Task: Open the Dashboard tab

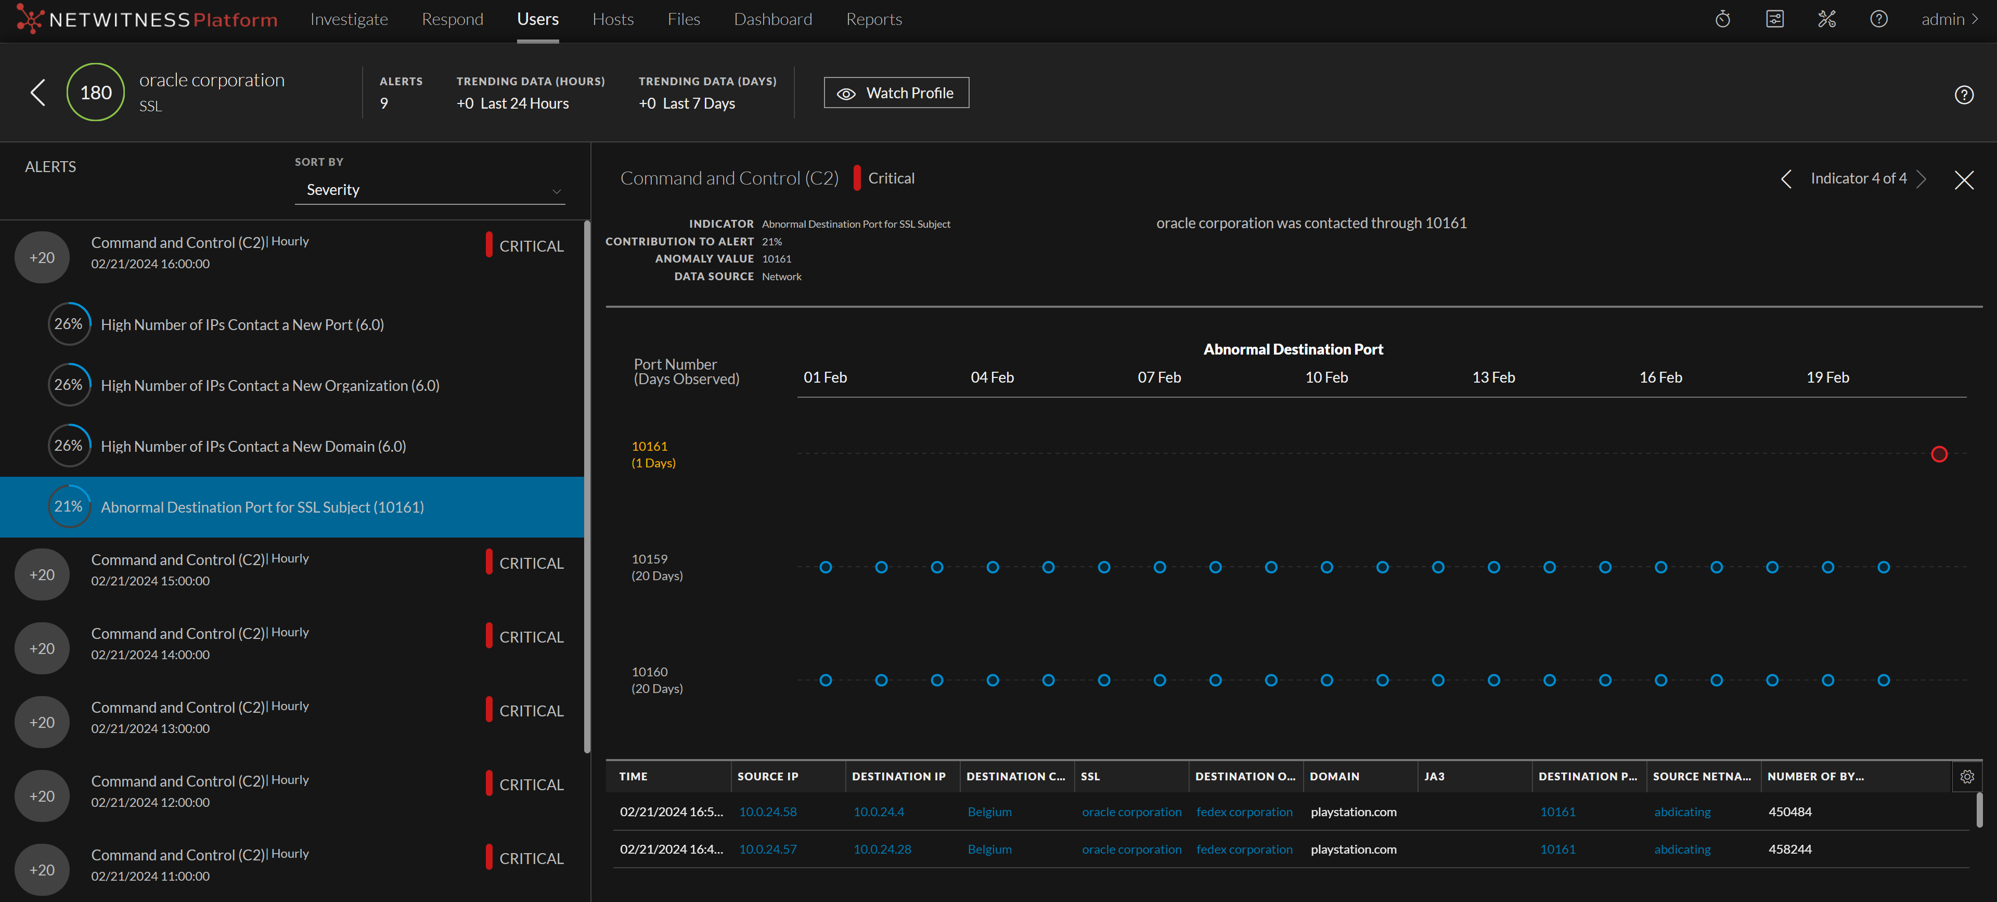Action: pos(772,19)
